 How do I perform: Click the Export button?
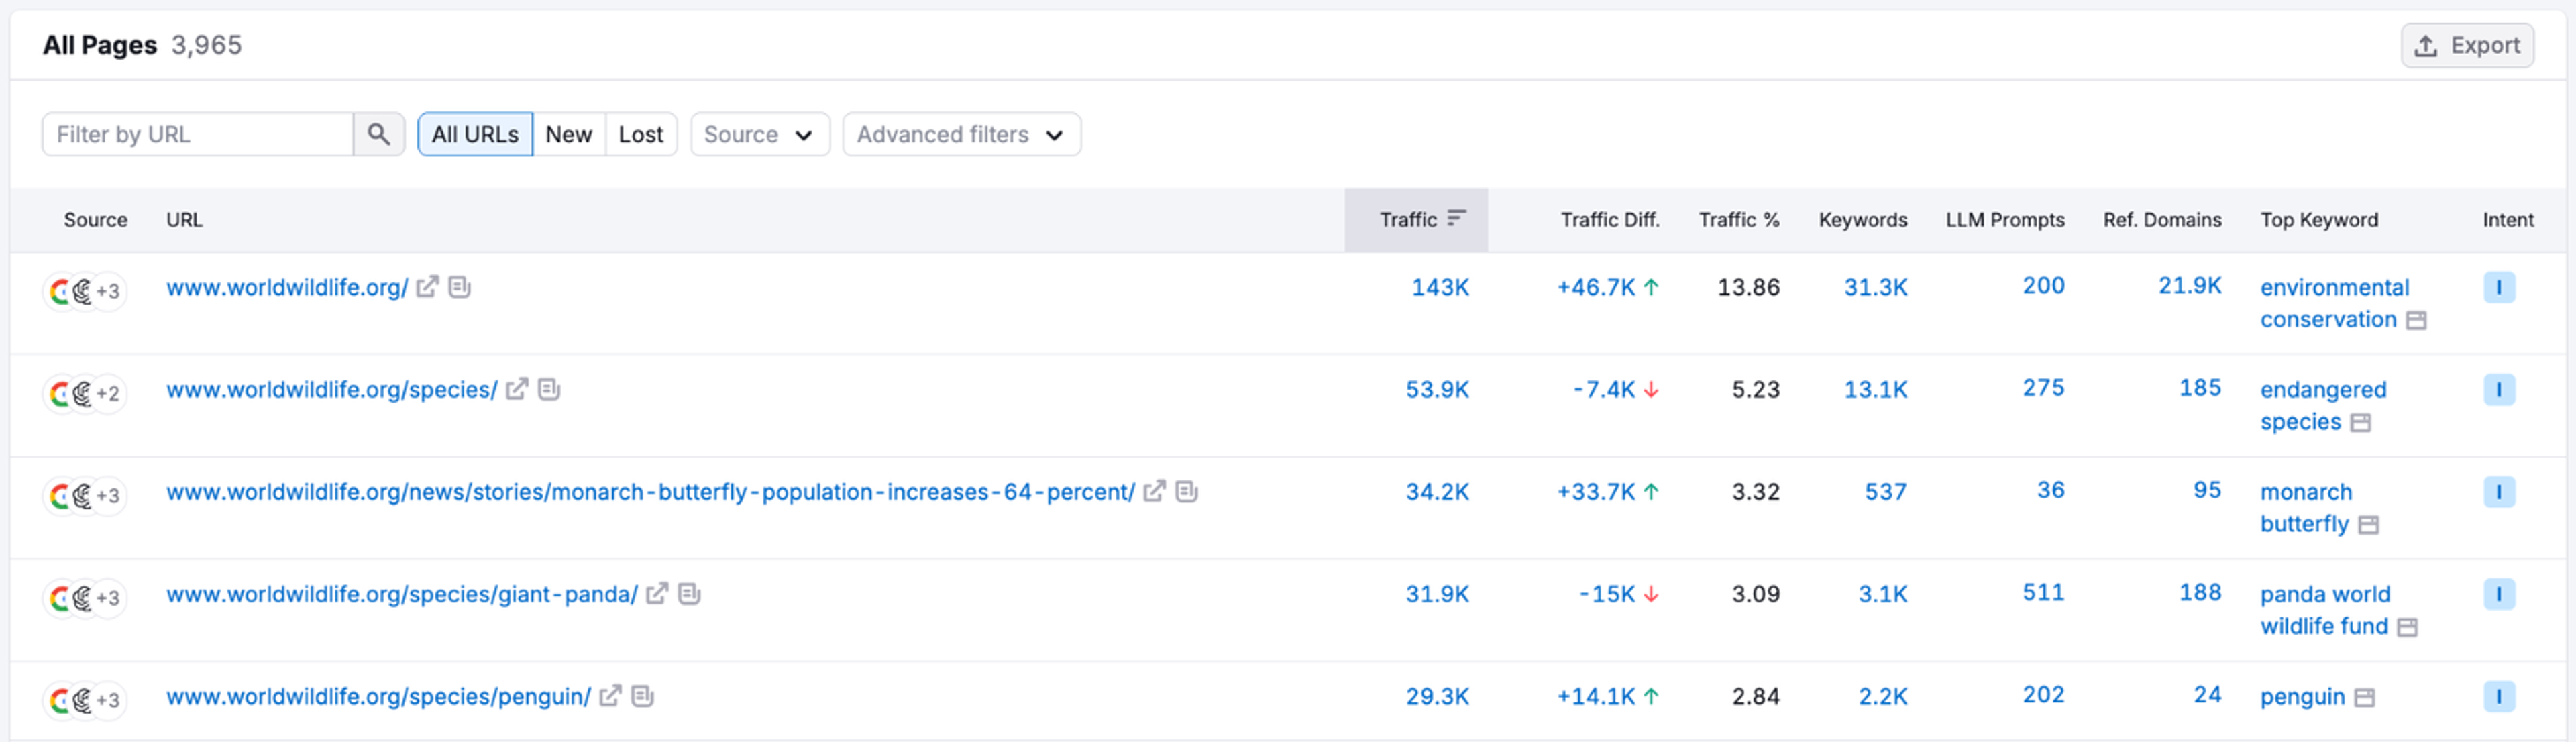coord(2467,45)
